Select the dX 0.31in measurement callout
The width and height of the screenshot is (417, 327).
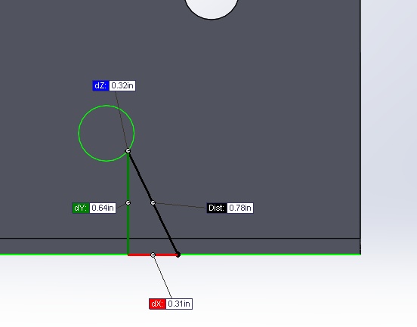tap(171, 304)
